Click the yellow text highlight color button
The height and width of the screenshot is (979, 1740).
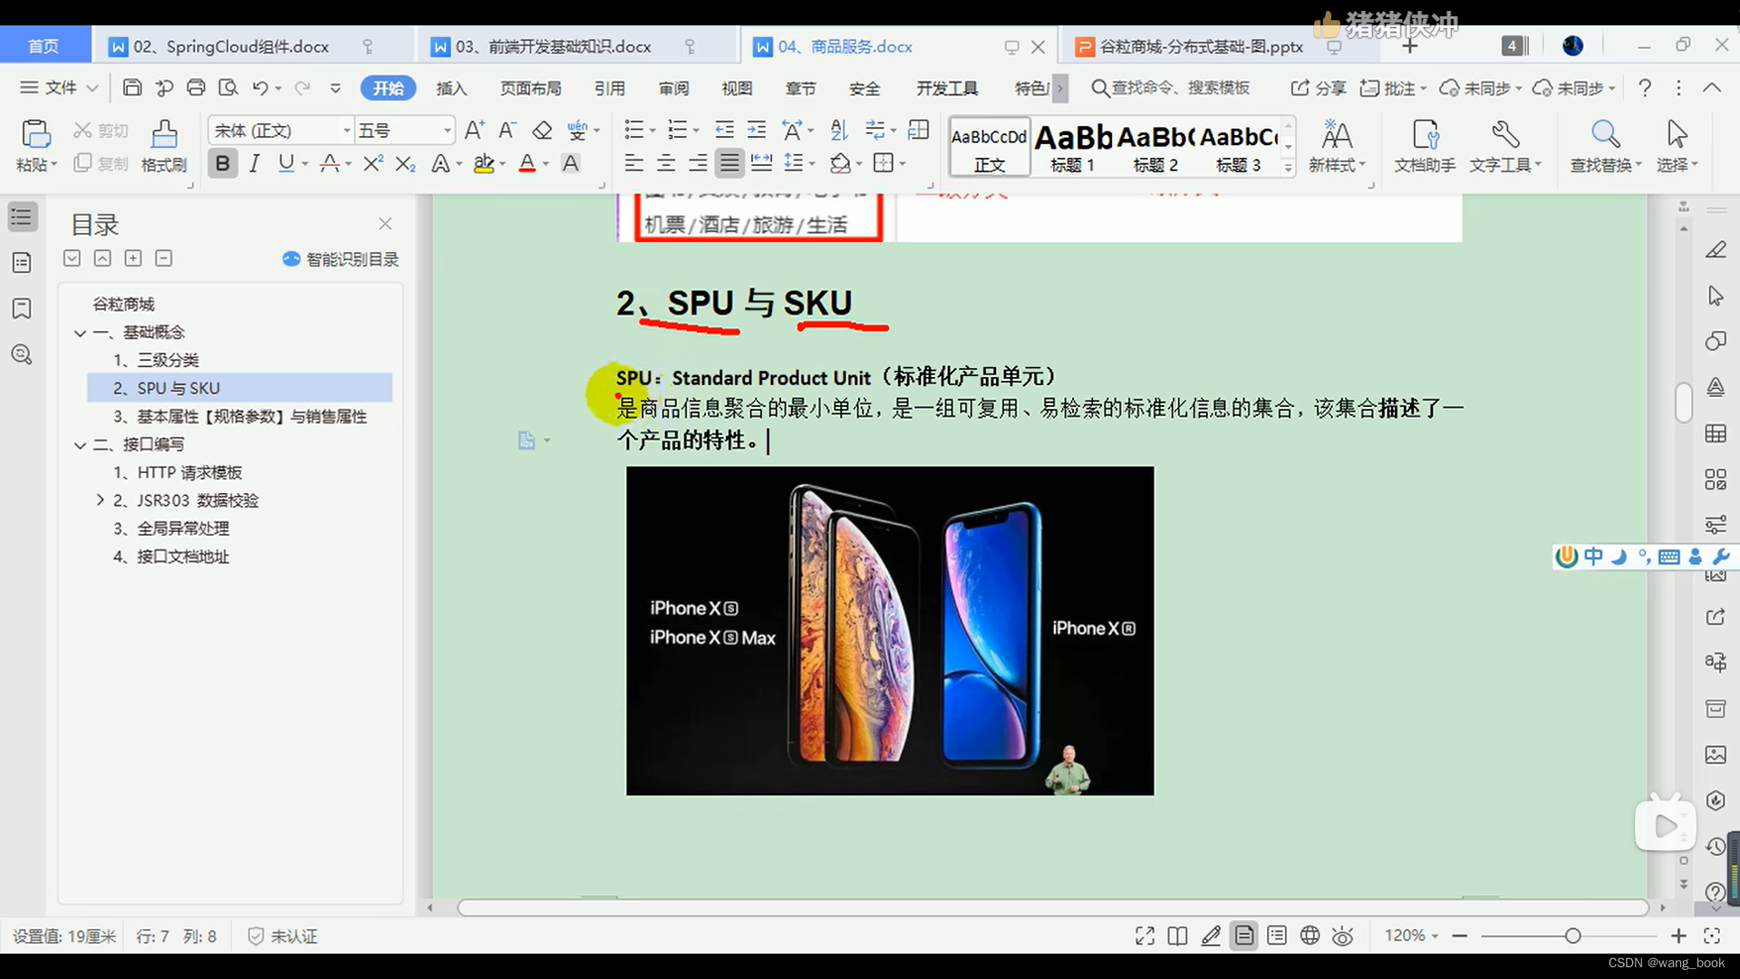pos(484,163)
